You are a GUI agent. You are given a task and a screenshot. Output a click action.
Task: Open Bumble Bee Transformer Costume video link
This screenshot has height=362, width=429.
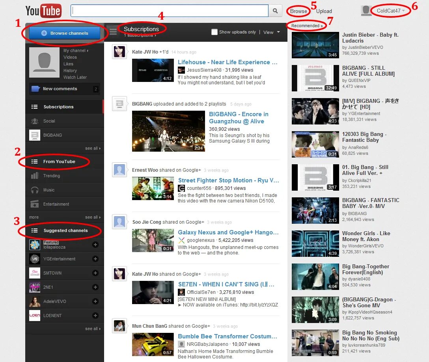point(228,336)
